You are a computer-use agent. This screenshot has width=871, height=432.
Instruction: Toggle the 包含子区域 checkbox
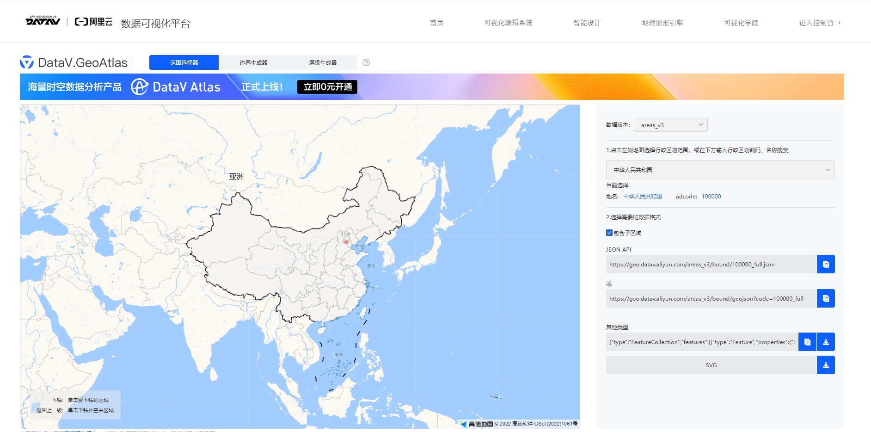tap(609, 233)
